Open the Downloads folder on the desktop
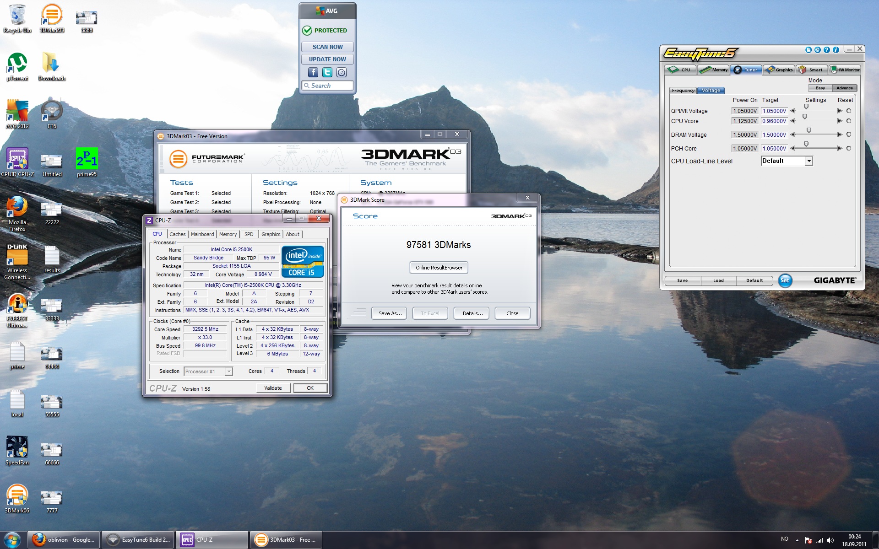 52,66
